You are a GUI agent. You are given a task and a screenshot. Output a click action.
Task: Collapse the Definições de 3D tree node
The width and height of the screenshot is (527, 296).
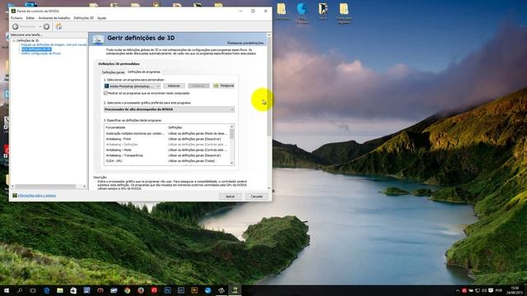coord(14,40)
